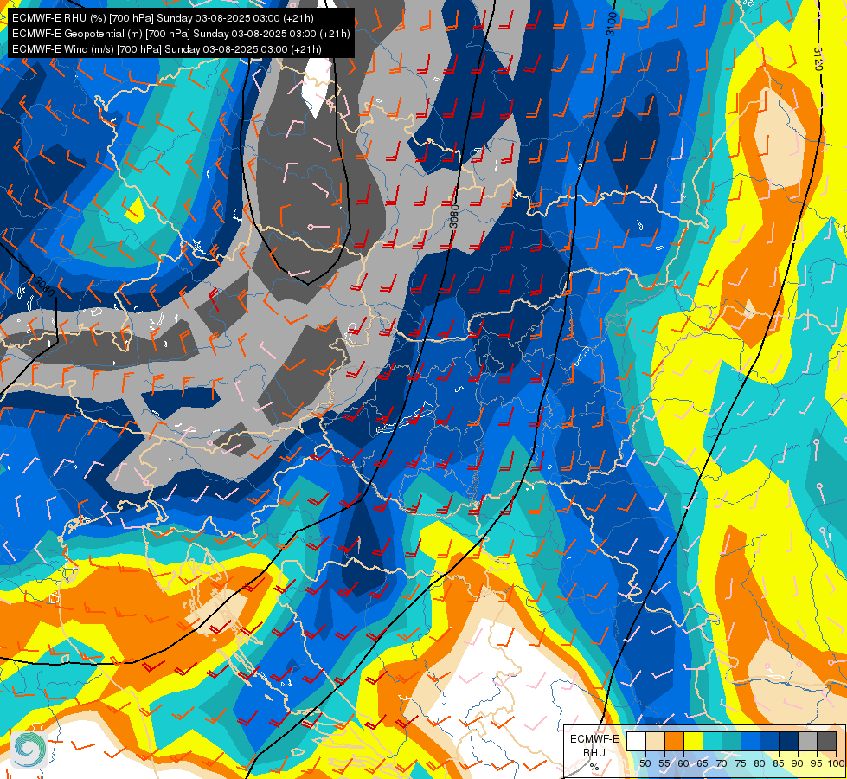Viewport: 847px width, 779px height.
Task: Select the teal legend swatch for 70-75
Action: [731, 741]
